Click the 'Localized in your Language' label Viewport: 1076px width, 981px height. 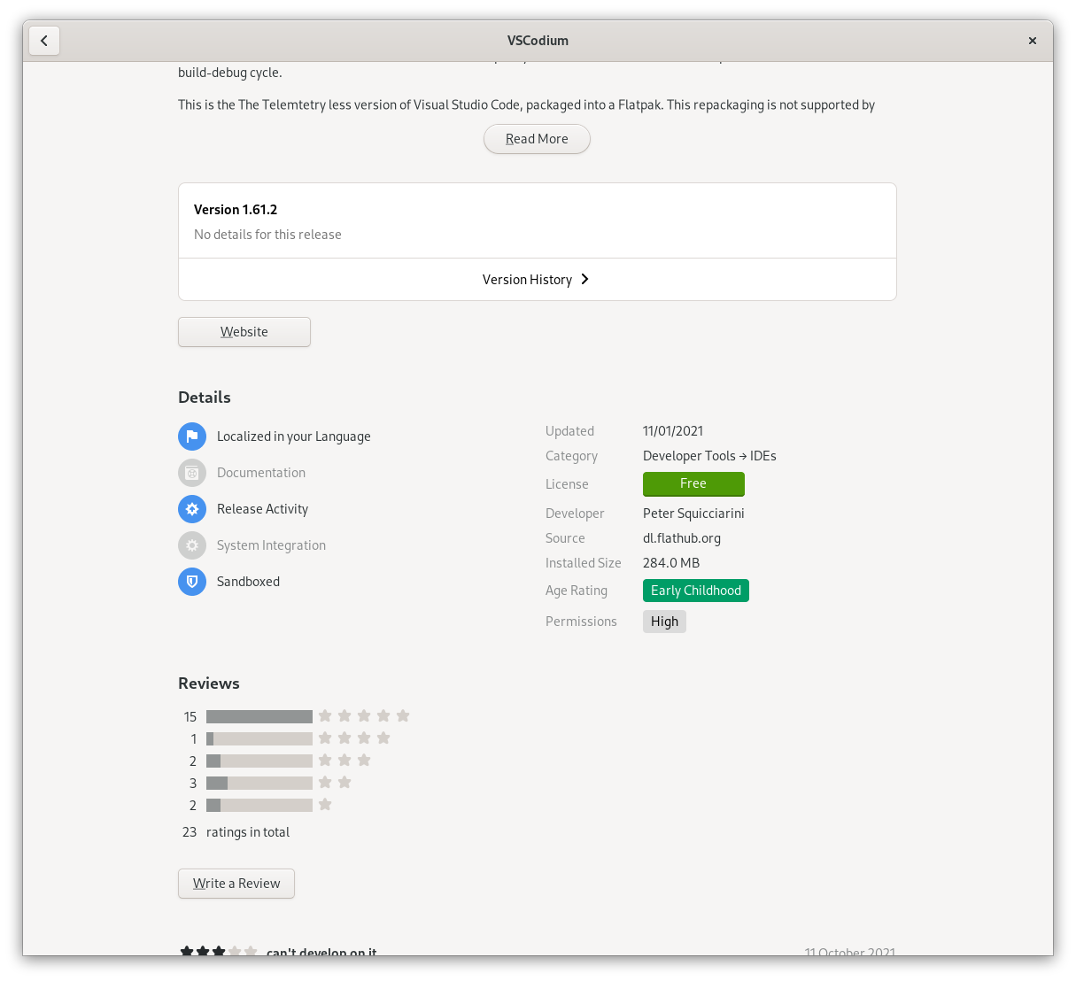[x=294, y=436]
